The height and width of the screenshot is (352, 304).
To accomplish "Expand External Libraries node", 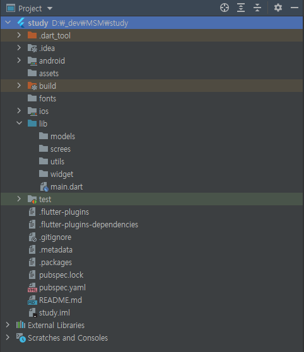I will 8,325.
